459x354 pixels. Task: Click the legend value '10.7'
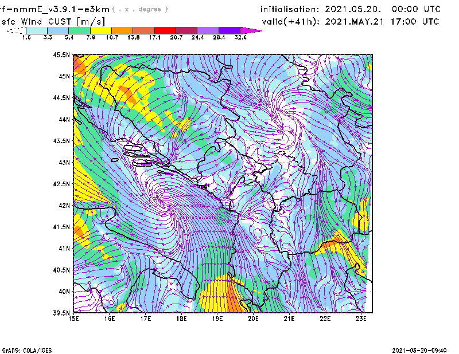(x=112, y=37)
